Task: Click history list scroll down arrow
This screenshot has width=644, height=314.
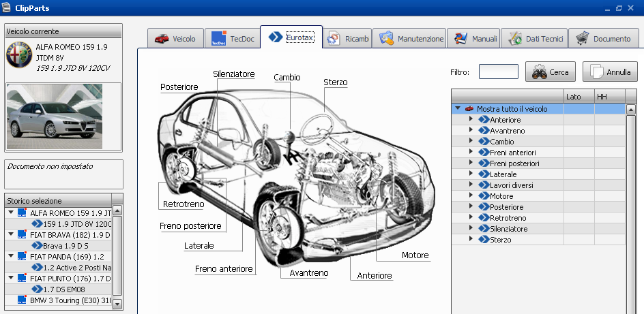Action: [x=117, y=304]
